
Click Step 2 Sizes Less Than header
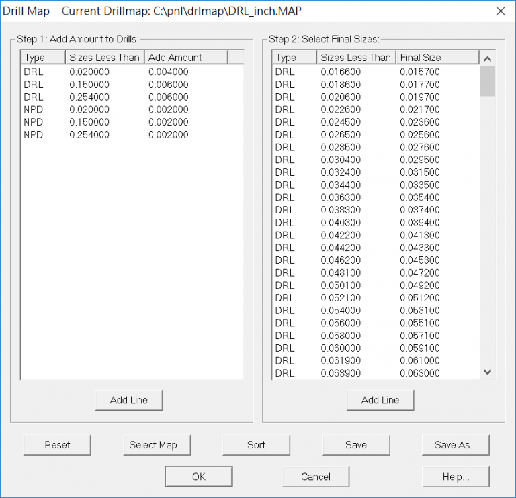coord(356,57)
